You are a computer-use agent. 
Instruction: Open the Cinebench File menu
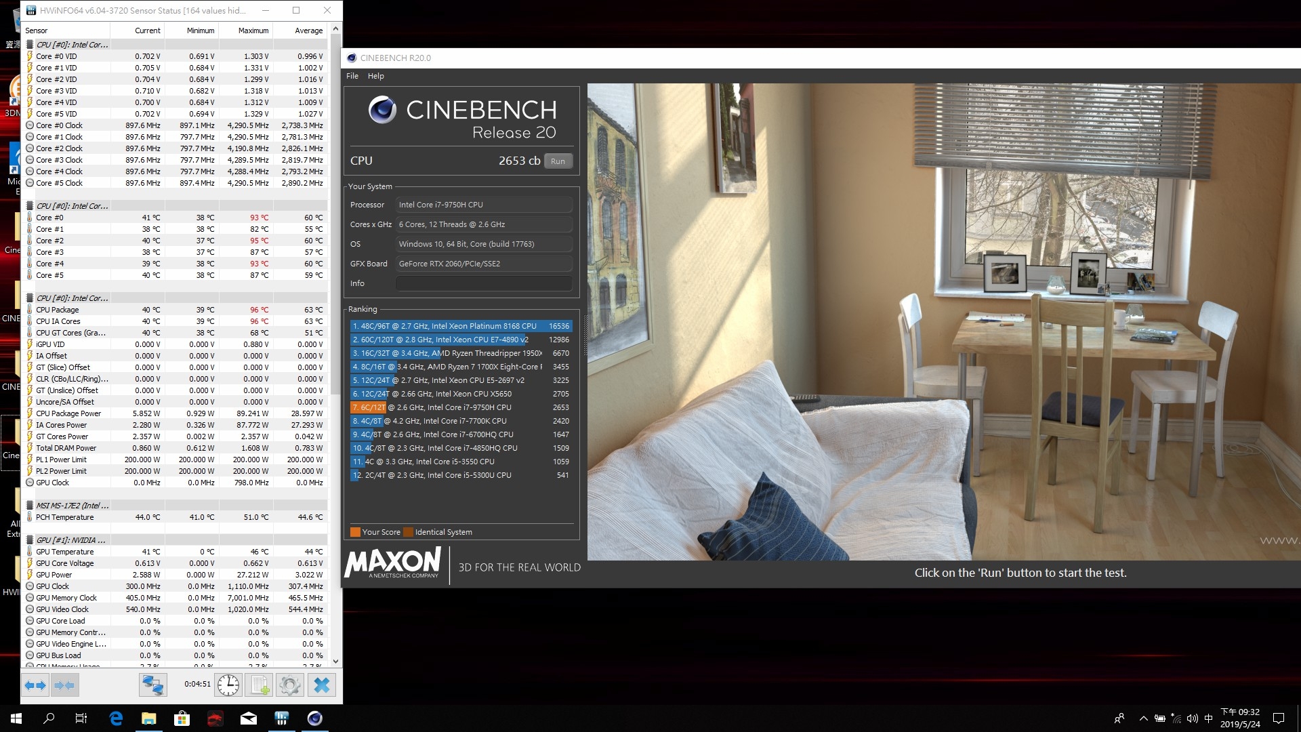[x=352, y=76]
